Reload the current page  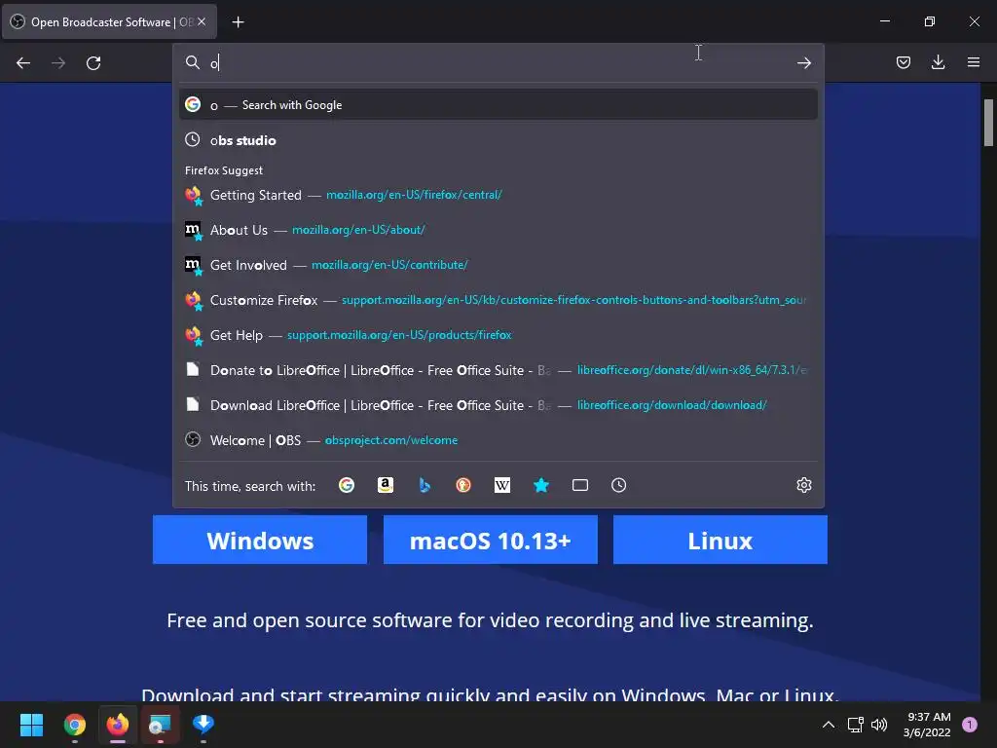point(93,63)
